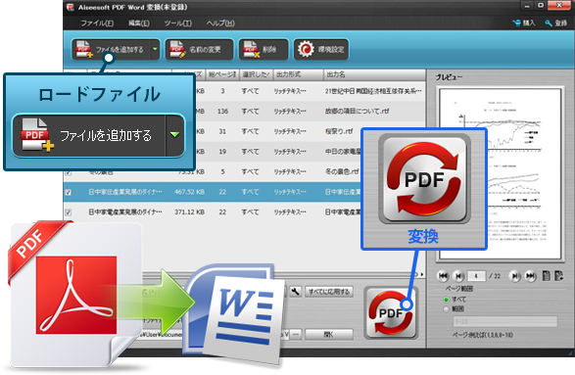
Task: Click the Aiseesoft app icon in title bar
Action: click(71, 7)
